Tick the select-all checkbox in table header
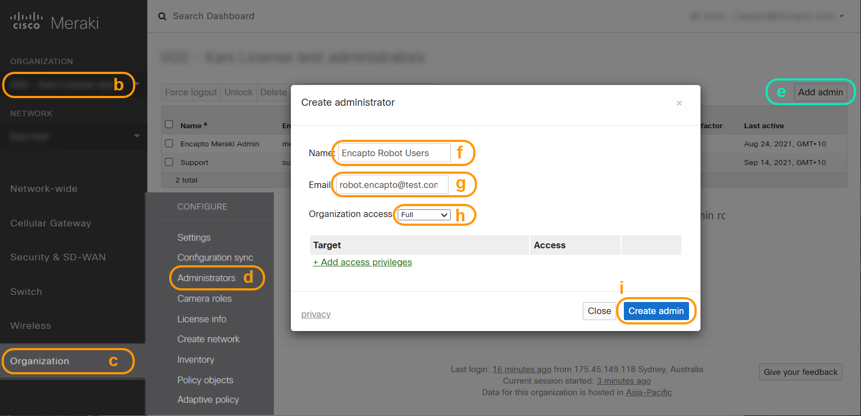 (169, 124)
